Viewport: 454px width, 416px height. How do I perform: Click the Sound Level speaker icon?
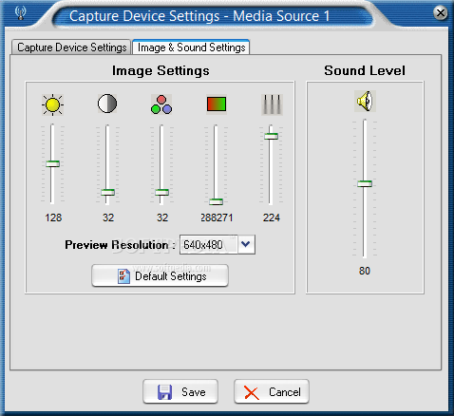(x=365, y=101)
